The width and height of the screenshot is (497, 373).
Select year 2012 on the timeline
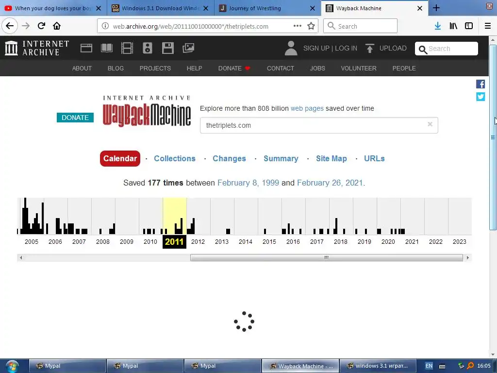point(198,242)
